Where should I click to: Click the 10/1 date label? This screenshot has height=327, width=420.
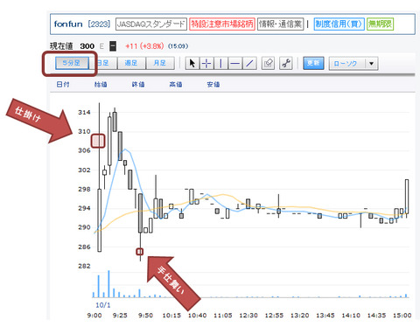(103, 305)
